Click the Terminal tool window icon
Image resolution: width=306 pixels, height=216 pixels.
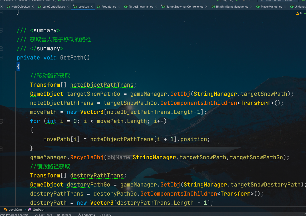pos(59,215)
